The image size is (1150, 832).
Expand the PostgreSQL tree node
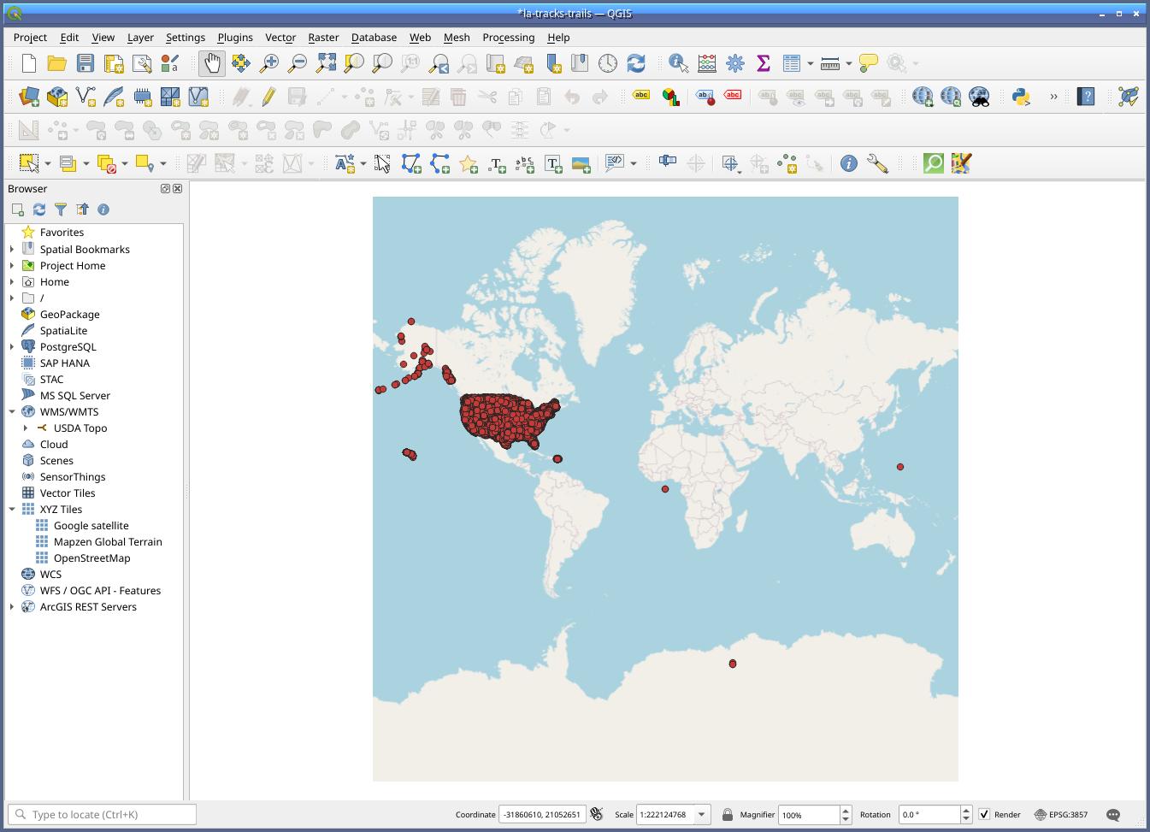[x=12, y=347]
